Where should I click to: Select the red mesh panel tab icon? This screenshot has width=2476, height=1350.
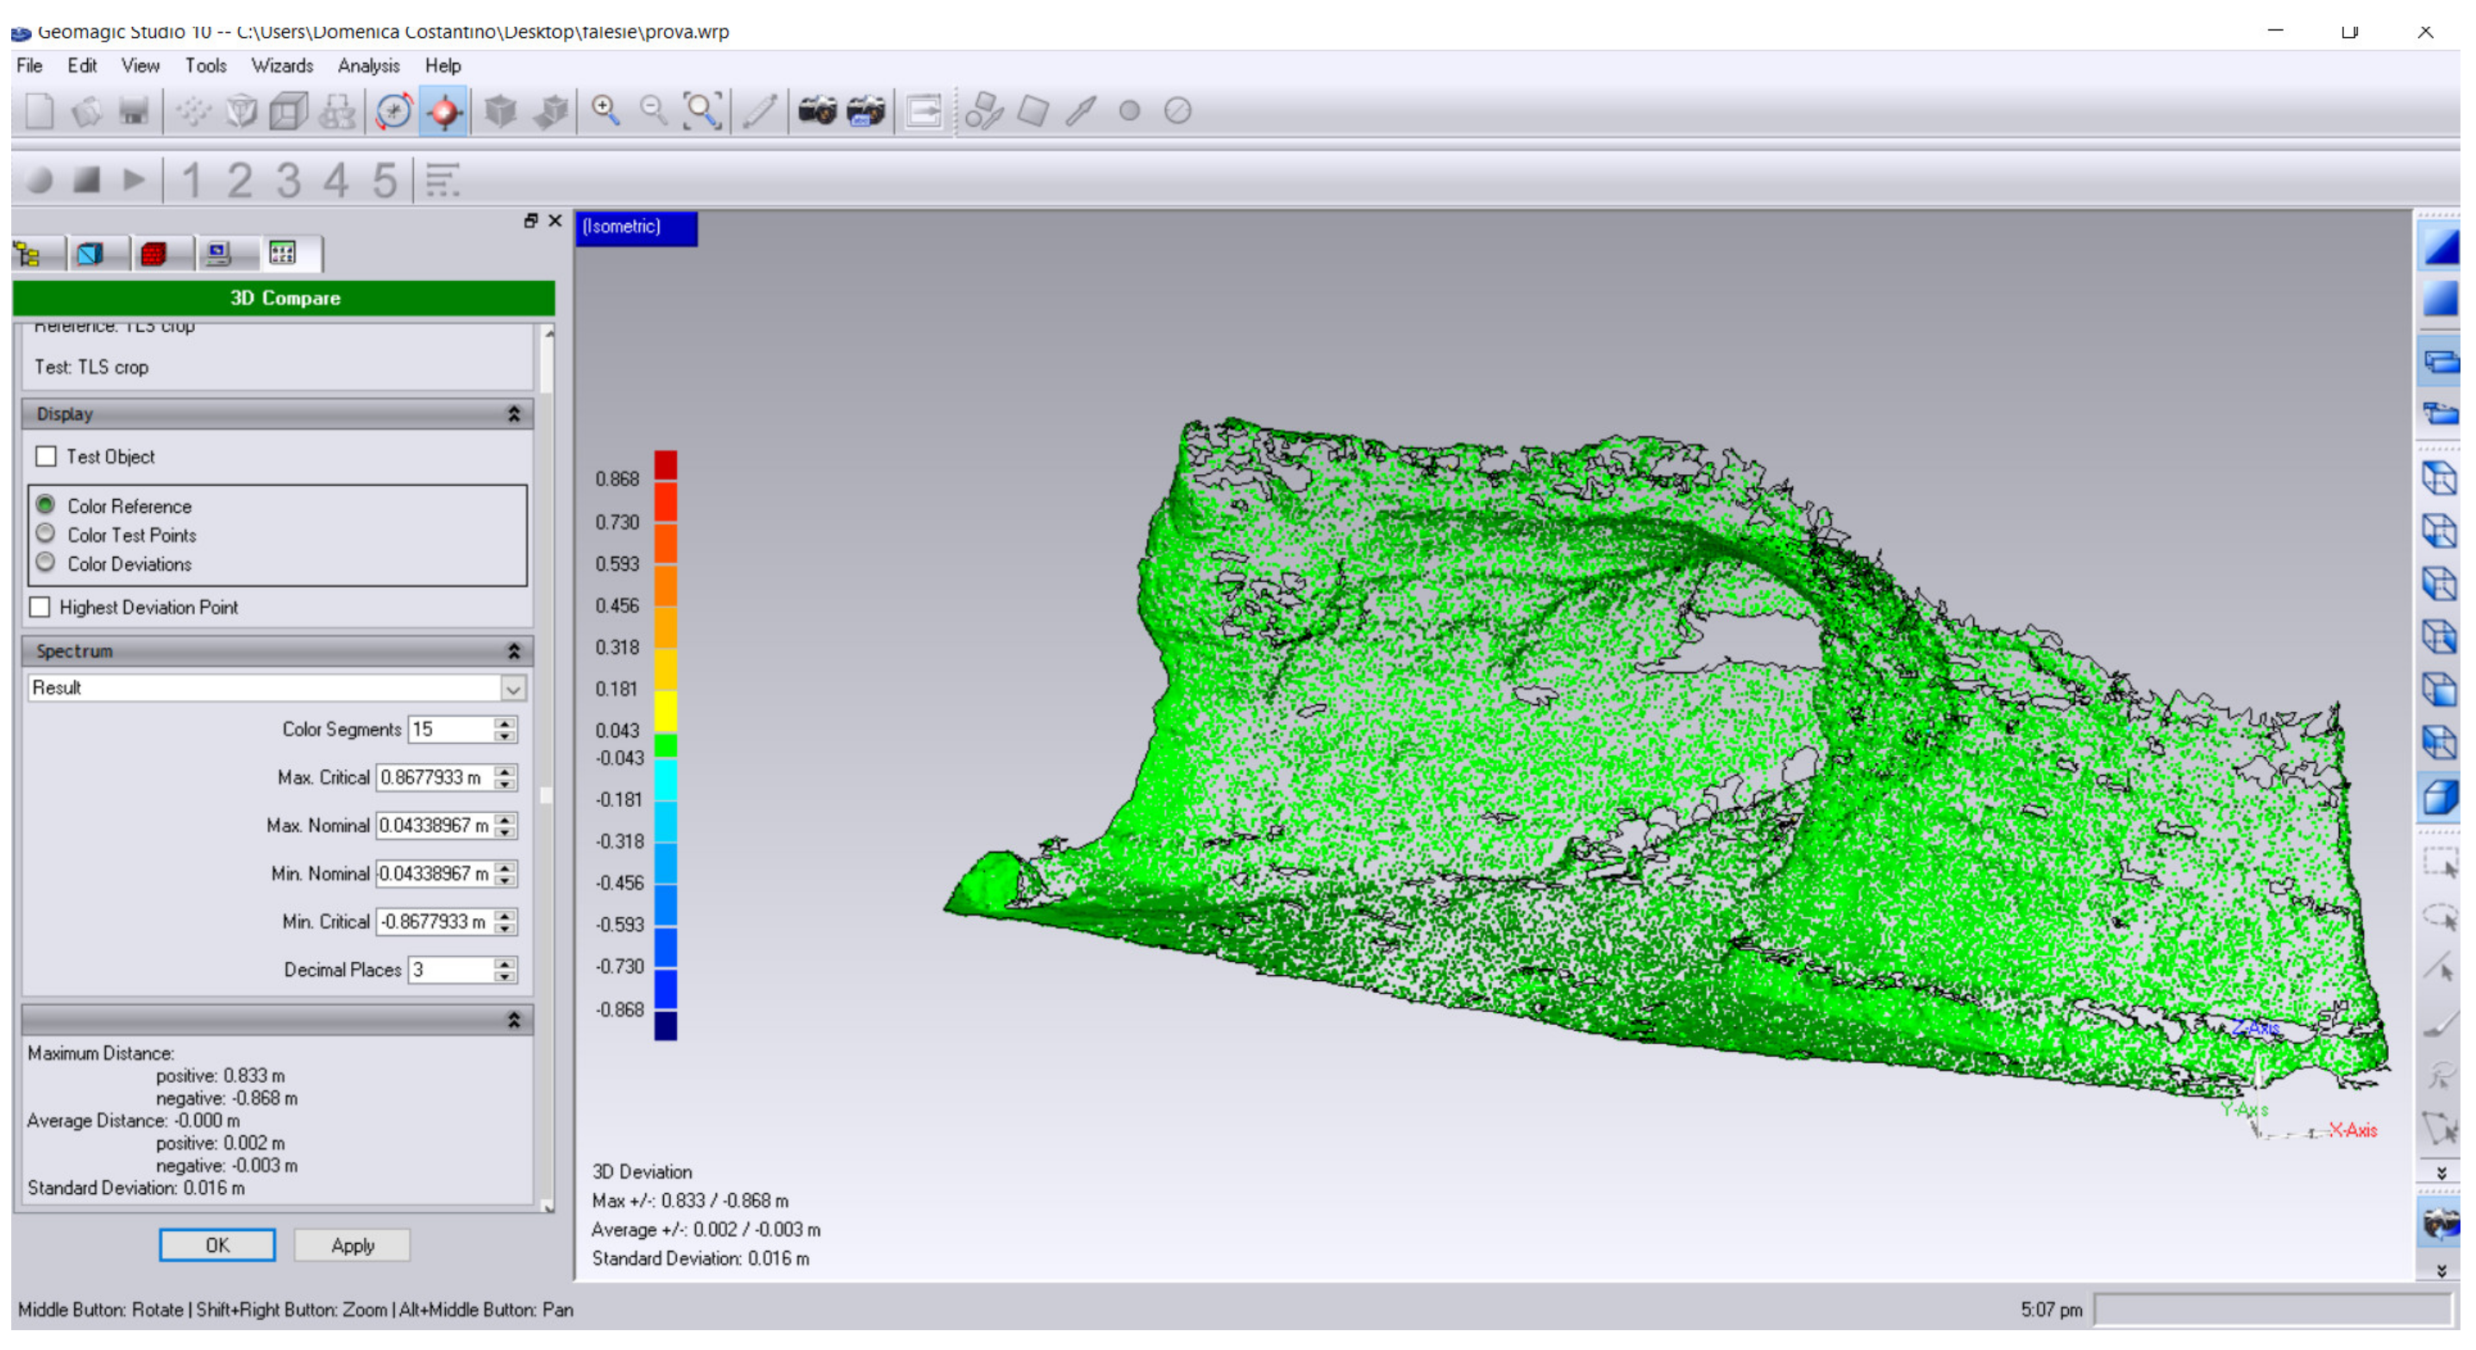point(154,254)
